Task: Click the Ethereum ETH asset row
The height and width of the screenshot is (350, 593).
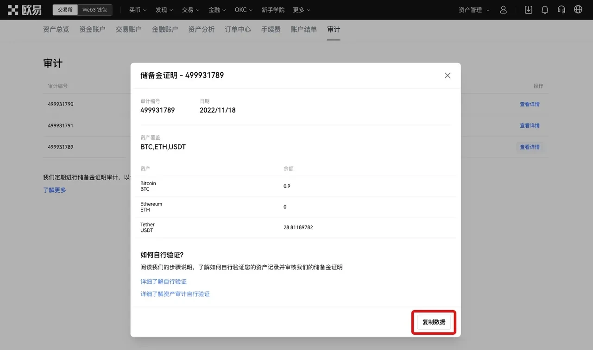Action: [296, 207]
